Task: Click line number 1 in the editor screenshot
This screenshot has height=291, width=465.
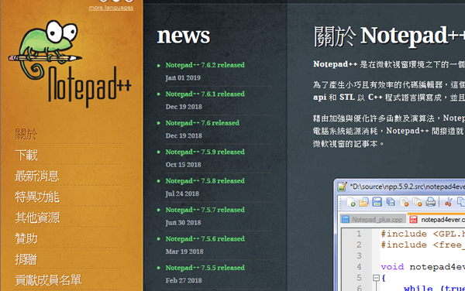Action: coord(359,234)
